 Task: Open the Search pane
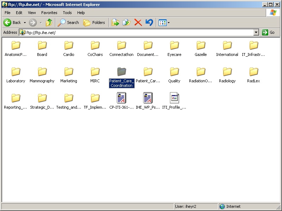[x=68, y=23]
